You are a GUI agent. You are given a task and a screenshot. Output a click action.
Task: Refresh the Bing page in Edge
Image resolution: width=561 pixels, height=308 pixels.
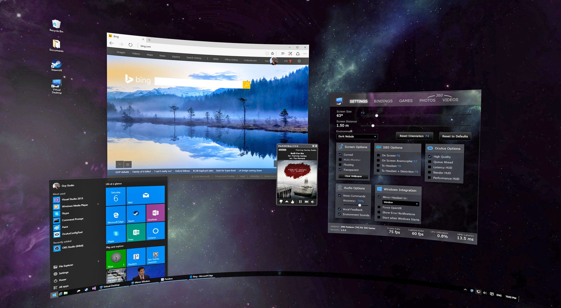[x=130, y=45]
